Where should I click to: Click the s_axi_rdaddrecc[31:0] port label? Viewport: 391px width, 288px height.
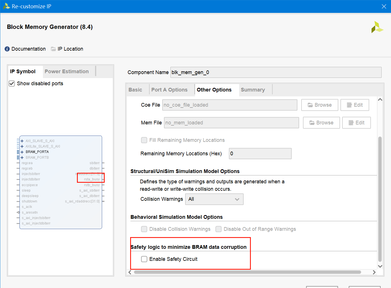pos(82,201)
